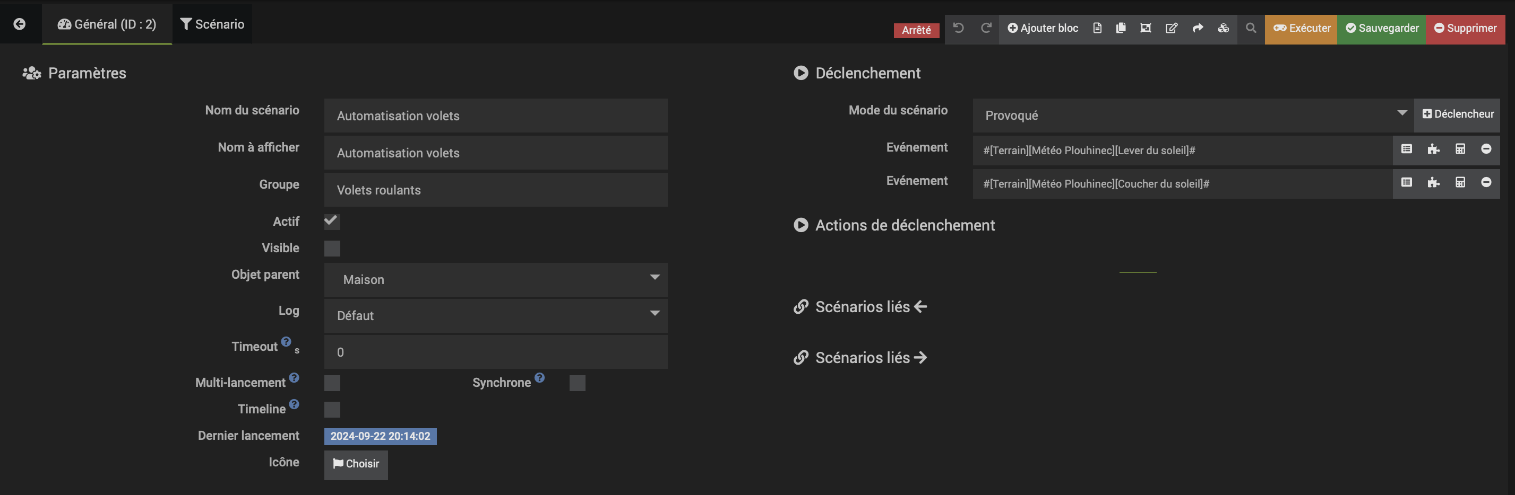The width and height of the screenshot is (1515, 495).
Task: Click in the Timeout input field
Action: coord(495,352)
